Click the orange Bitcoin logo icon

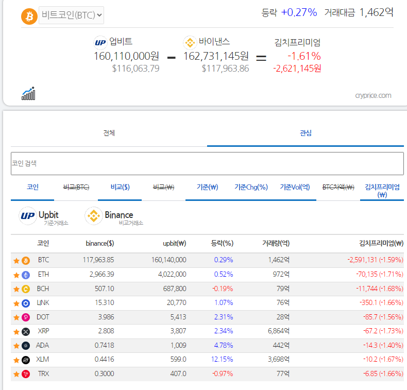point(29,16)
